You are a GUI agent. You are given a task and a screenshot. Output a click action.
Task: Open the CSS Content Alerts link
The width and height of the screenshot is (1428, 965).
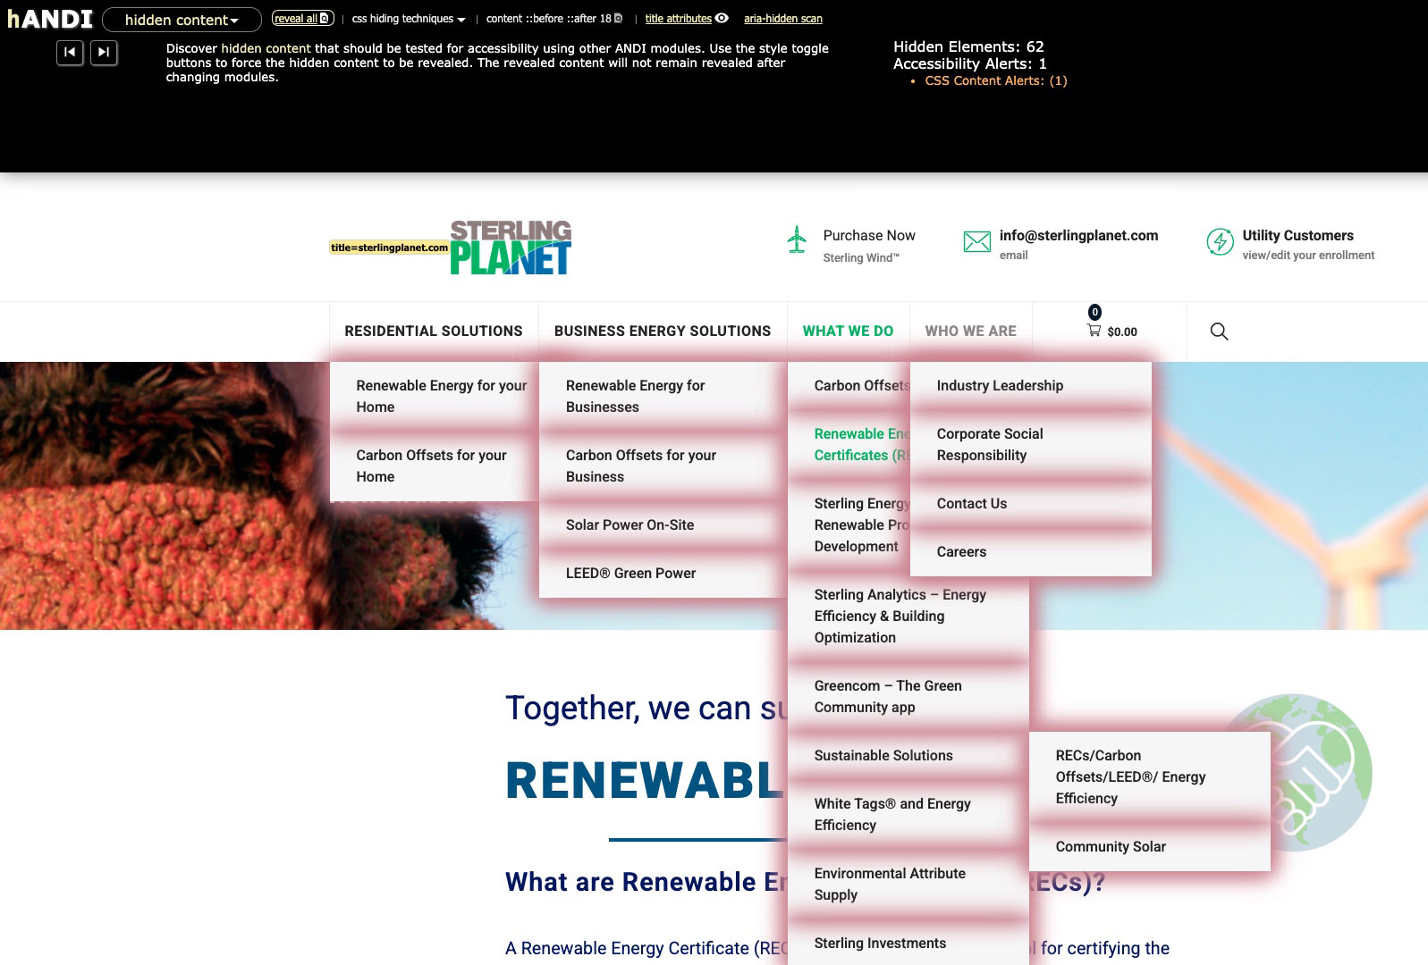995,80
